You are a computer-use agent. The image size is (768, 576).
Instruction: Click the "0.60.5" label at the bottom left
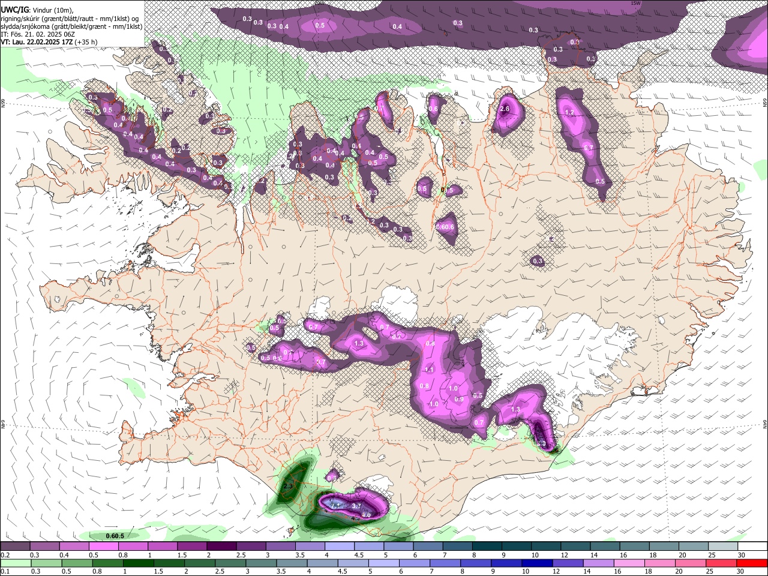click(115, 536)
